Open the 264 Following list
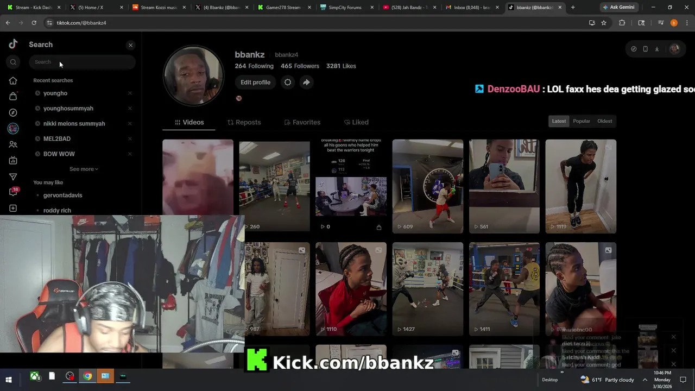Viewport: 695px width, 391px height. pos(254,66)
